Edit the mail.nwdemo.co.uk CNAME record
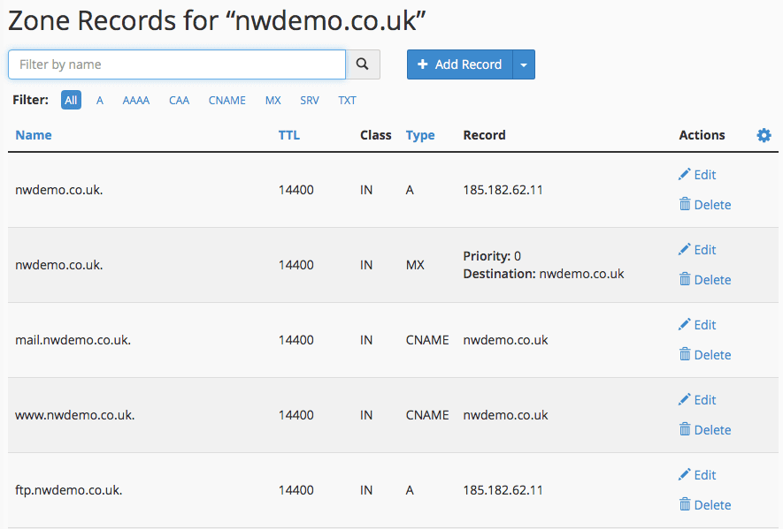Screen dimensions: 783x529 point(697,325)
